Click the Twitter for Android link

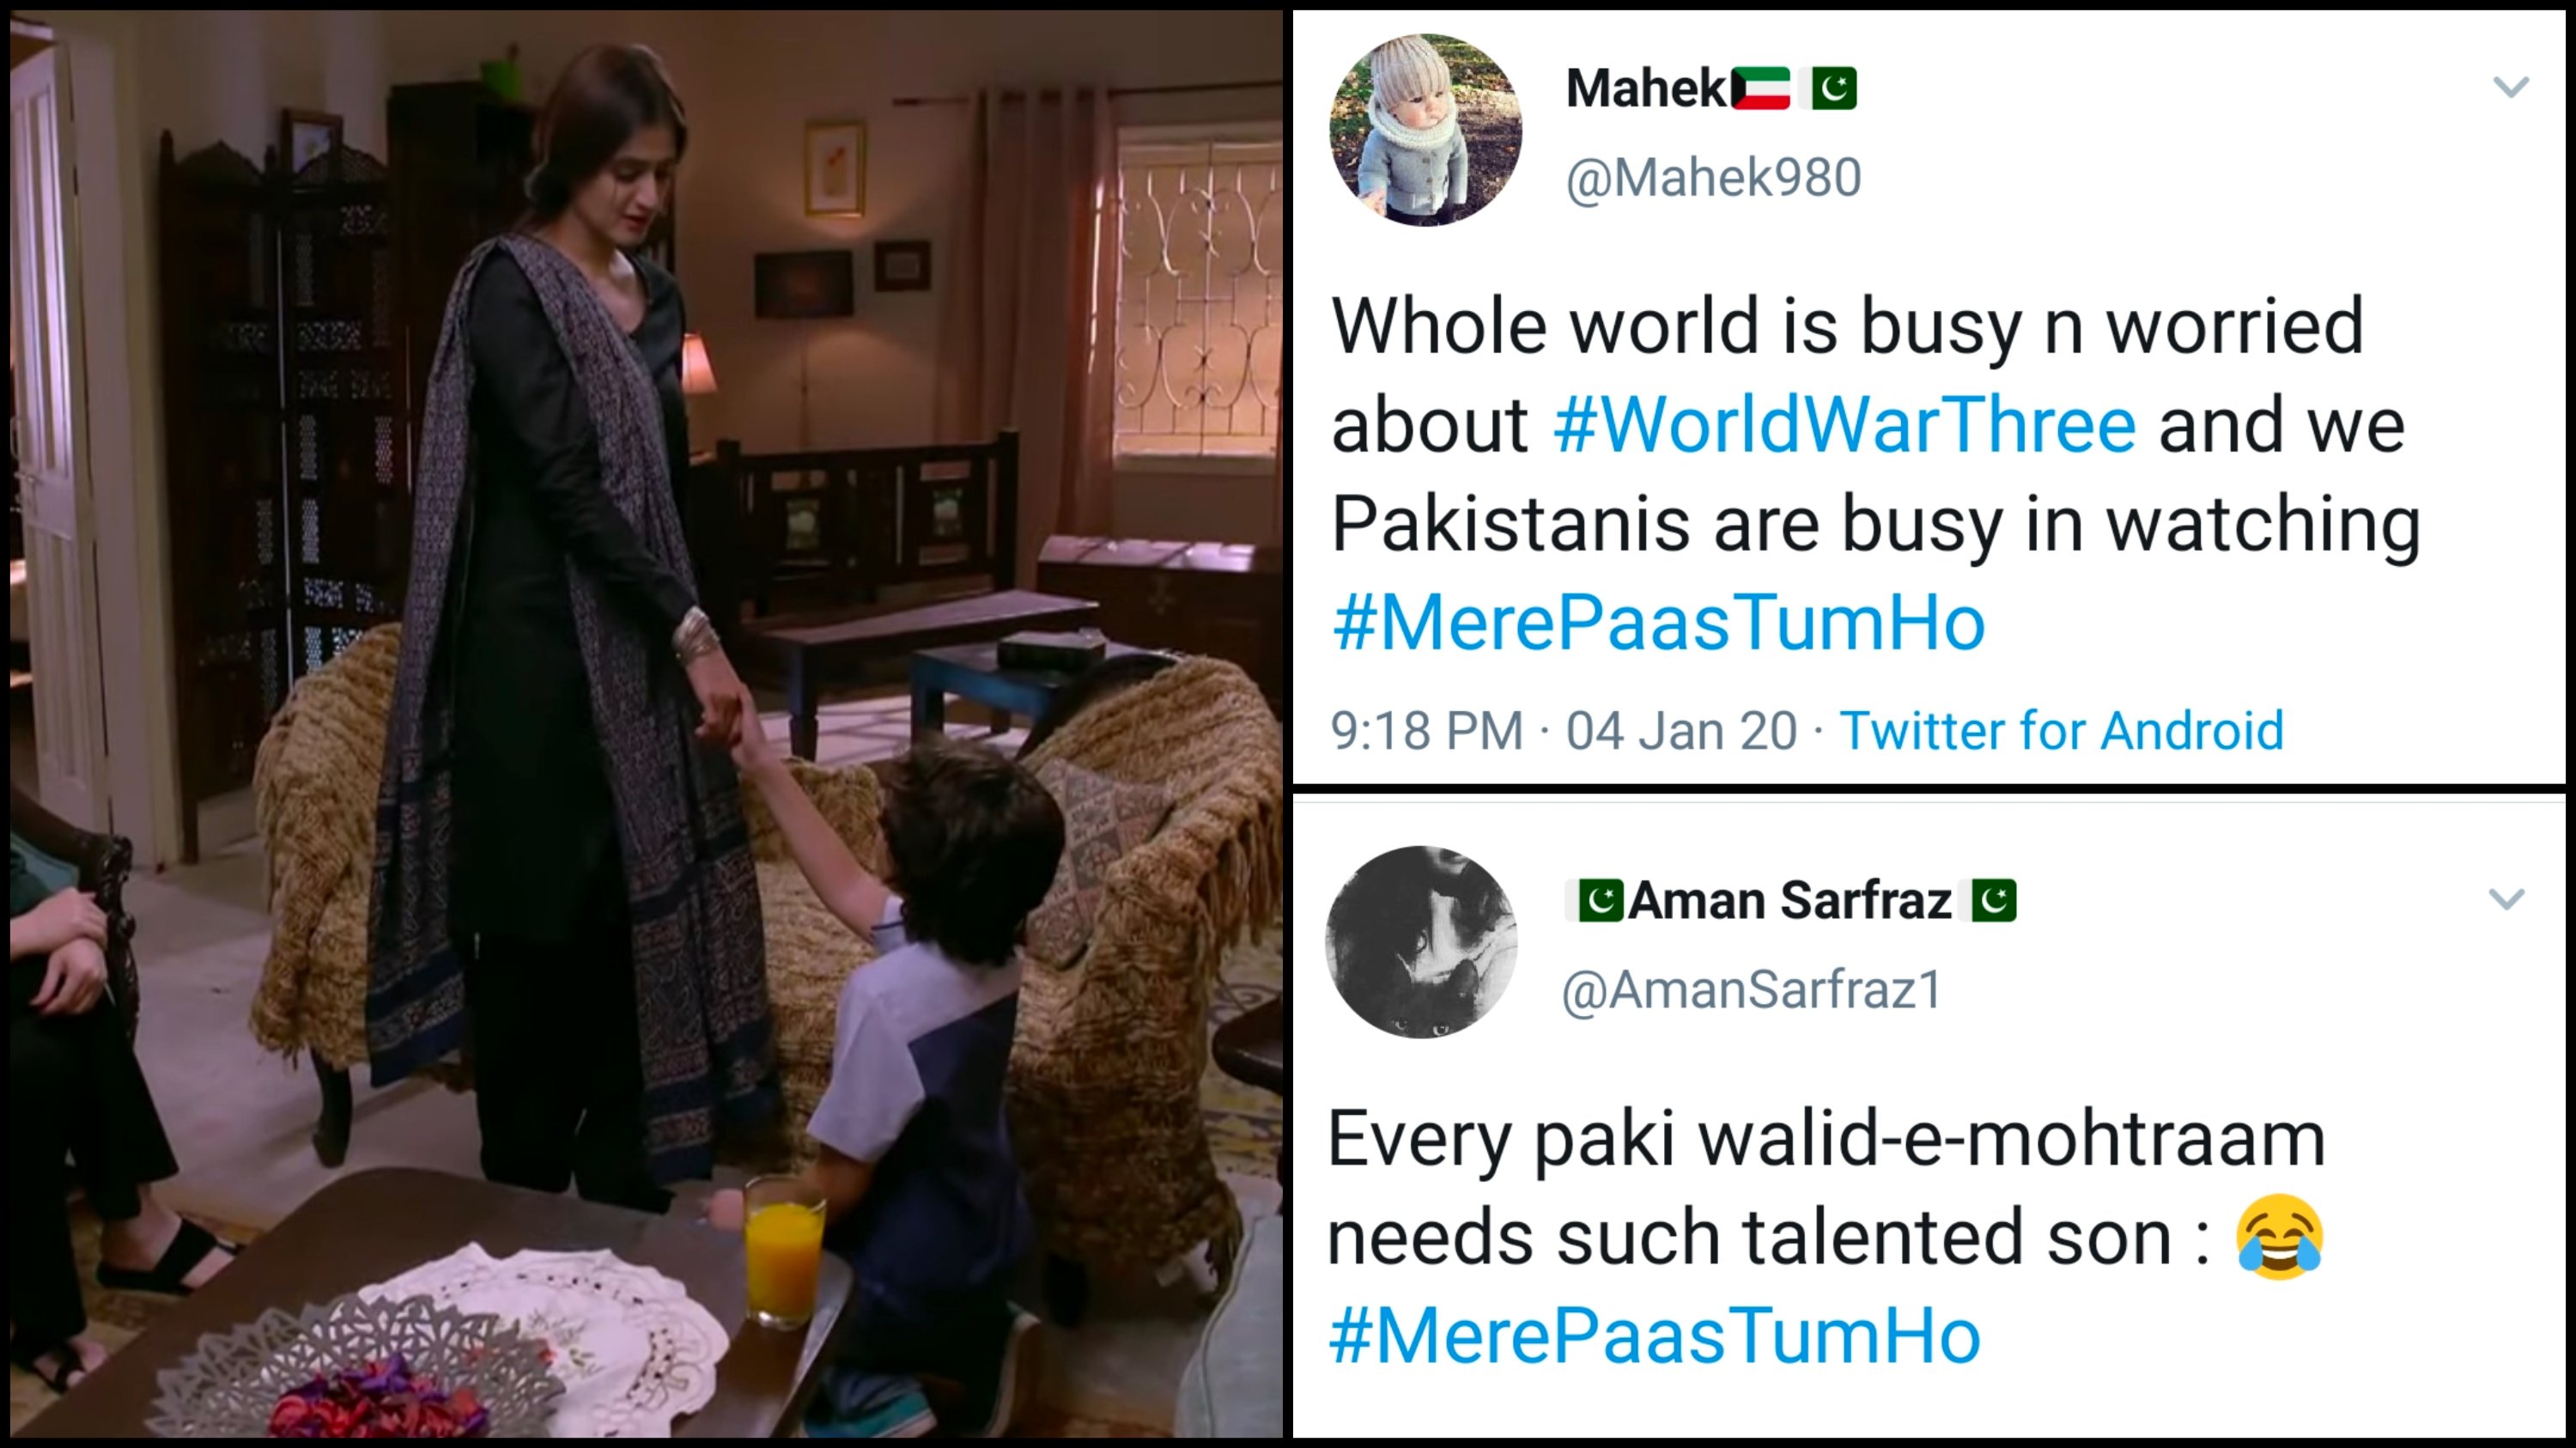2062,730
